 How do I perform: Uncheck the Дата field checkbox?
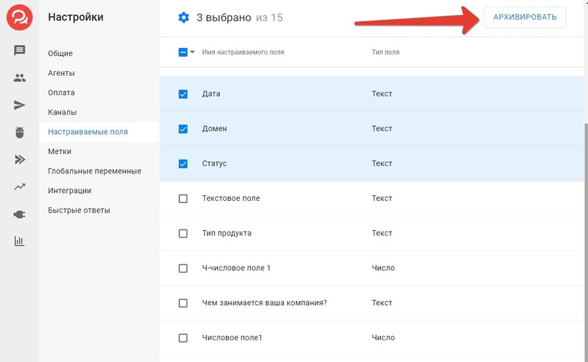coord(183,94)
